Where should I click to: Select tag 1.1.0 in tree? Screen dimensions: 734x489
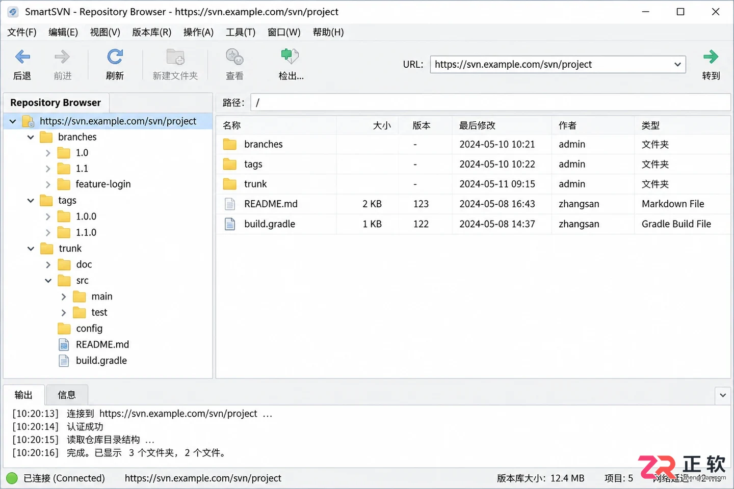point(86,233)
